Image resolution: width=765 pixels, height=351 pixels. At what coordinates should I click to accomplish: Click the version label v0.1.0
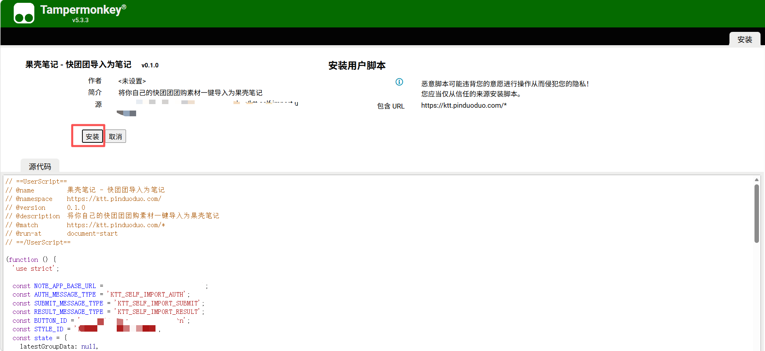(150, 65)
